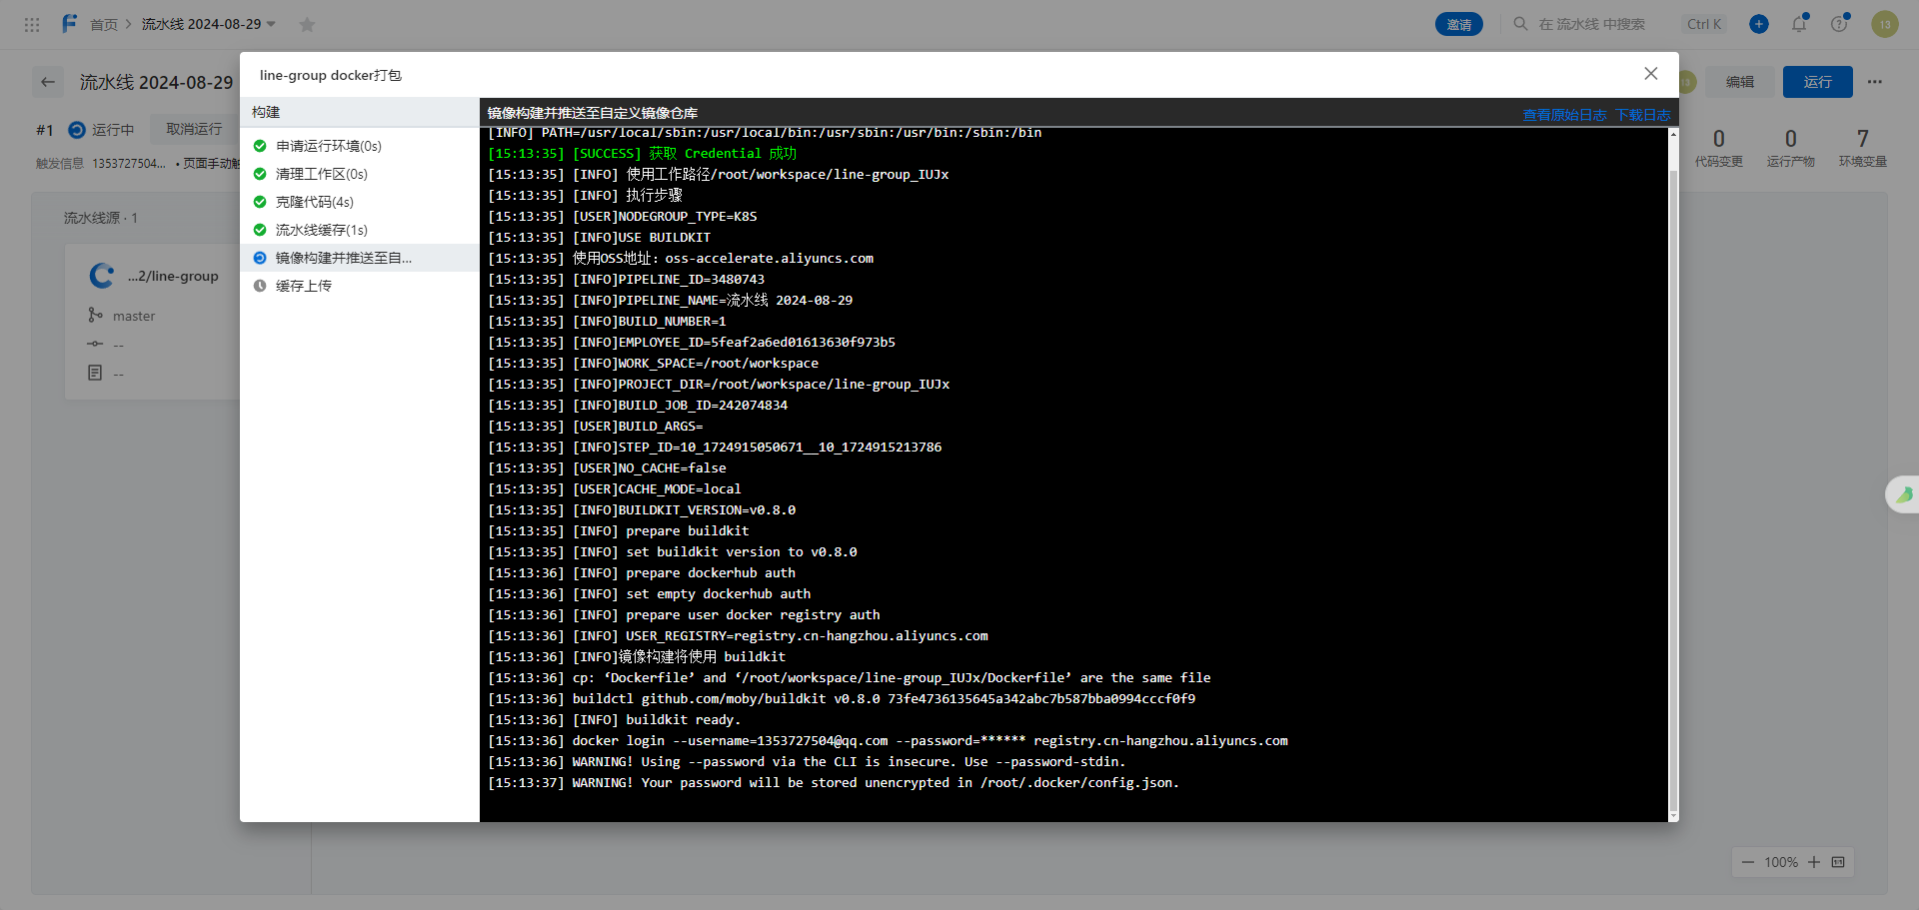Open the help question mark icon

click(x=1839, y=24)
